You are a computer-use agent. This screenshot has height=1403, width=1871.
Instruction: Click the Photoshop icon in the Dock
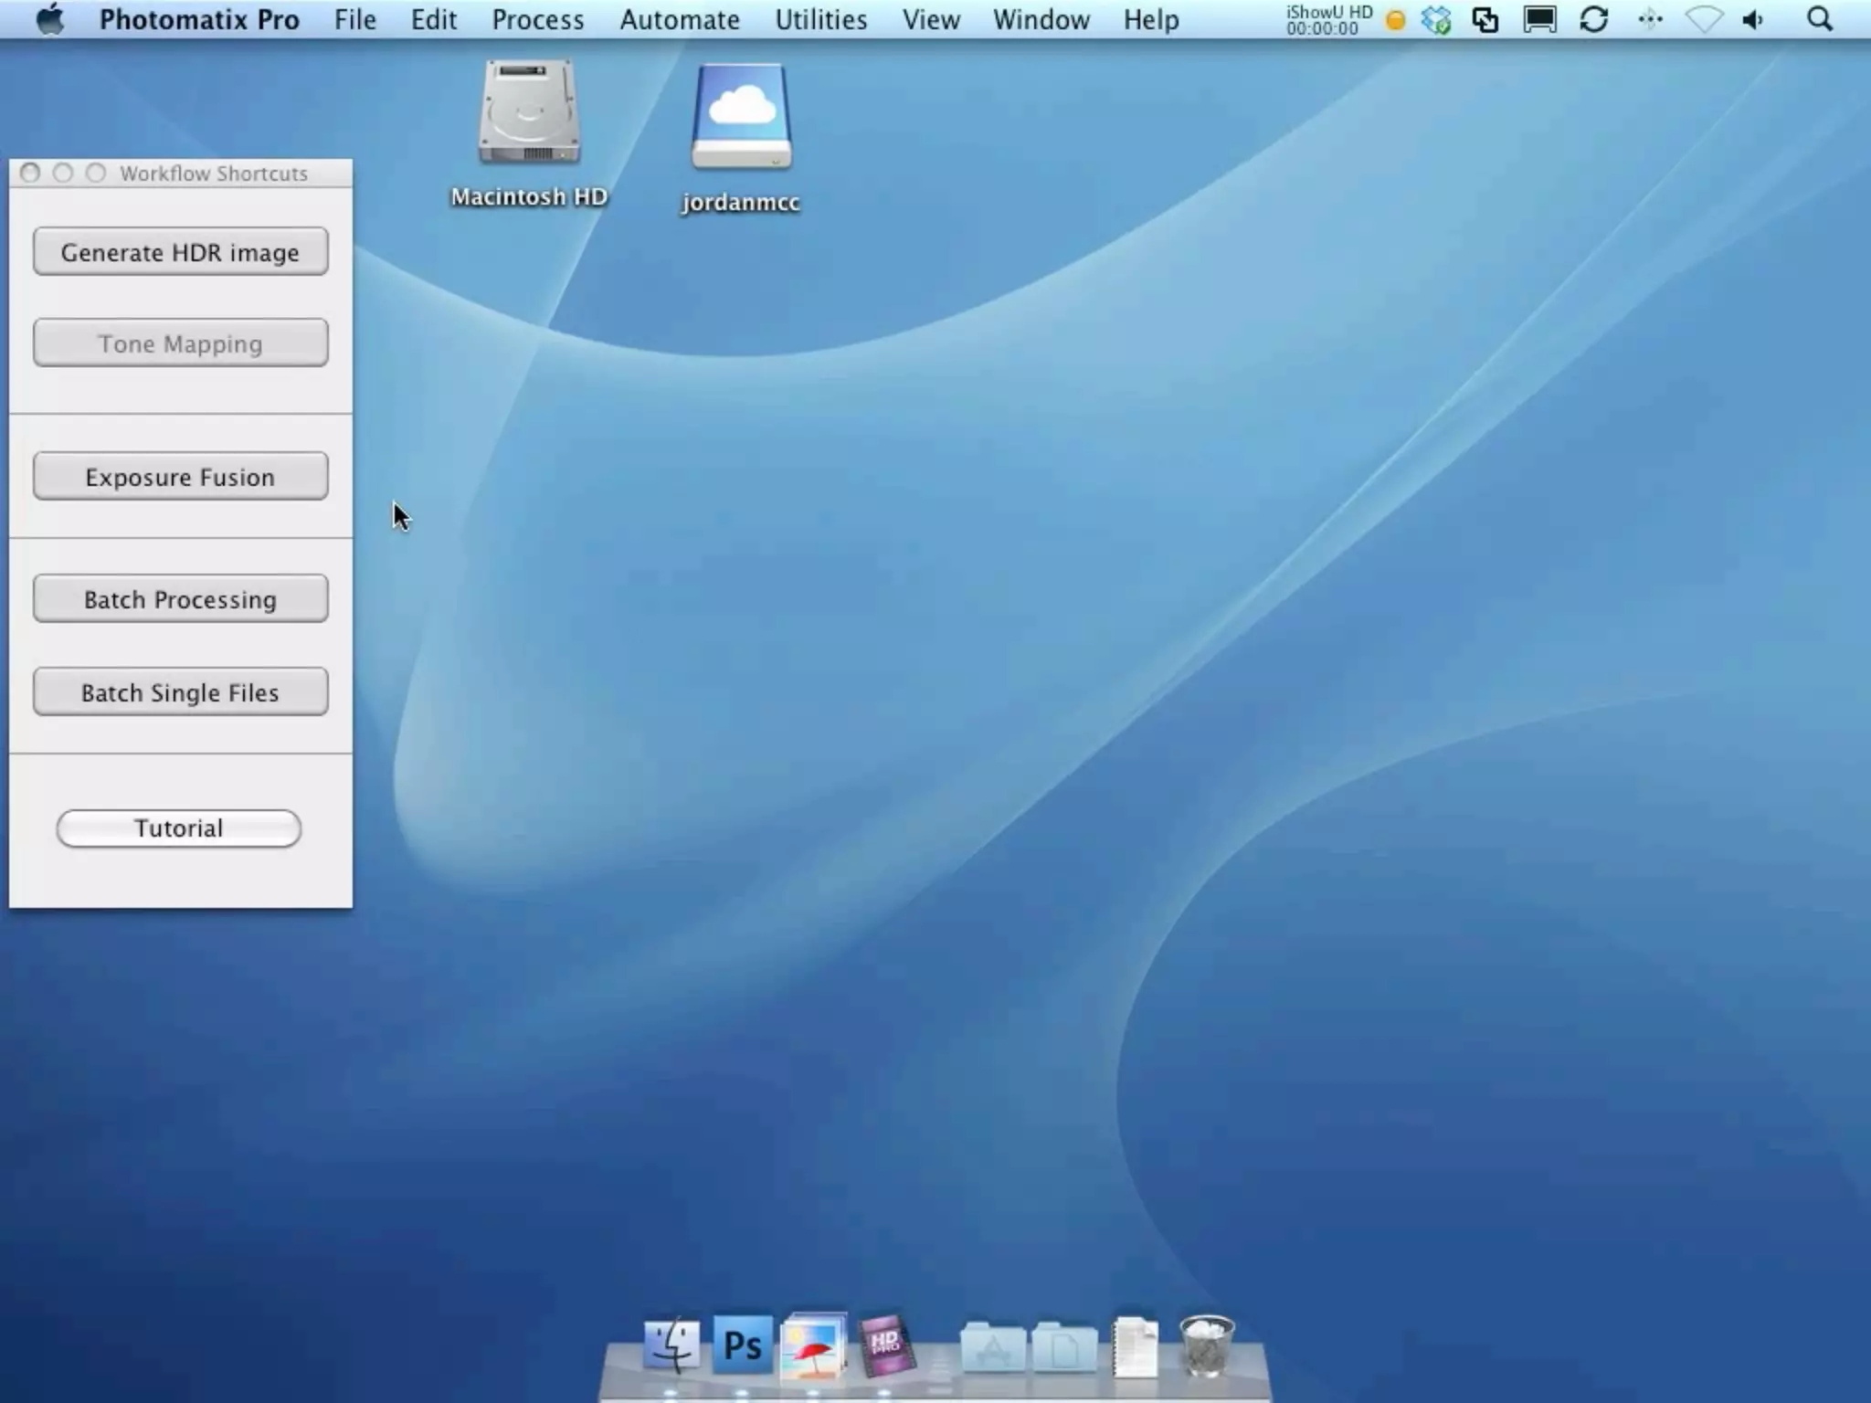point(742,1345)
